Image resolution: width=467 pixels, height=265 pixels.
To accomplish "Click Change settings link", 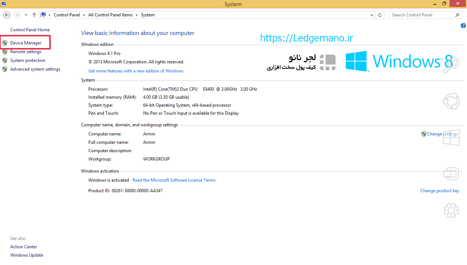I will (x=443, y=134).
